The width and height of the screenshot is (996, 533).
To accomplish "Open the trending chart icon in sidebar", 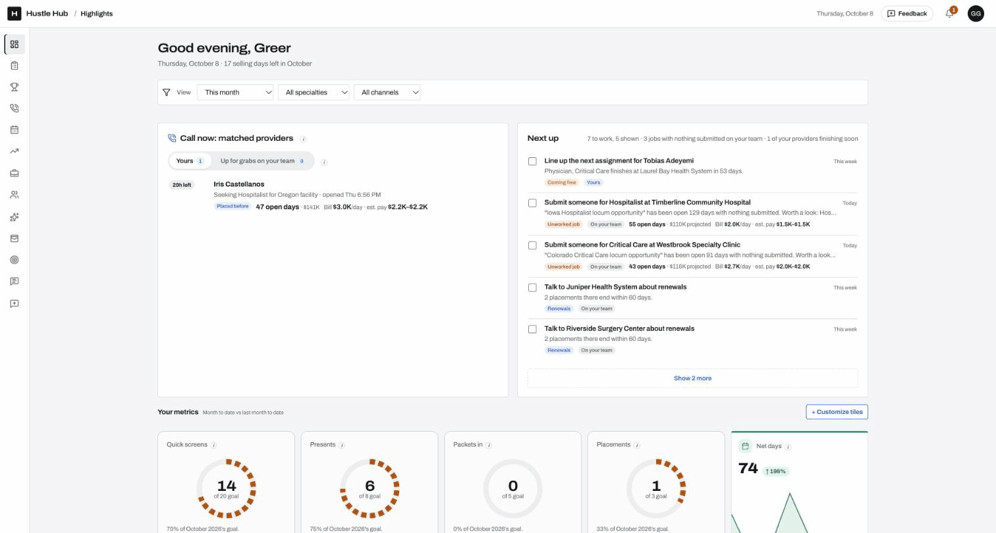I will pyautogui.click(x=14, y=151).
